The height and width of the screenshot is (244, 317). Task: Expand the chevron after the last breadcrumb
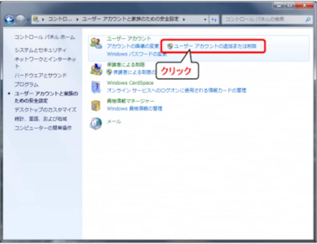click(x=184, y=19)
